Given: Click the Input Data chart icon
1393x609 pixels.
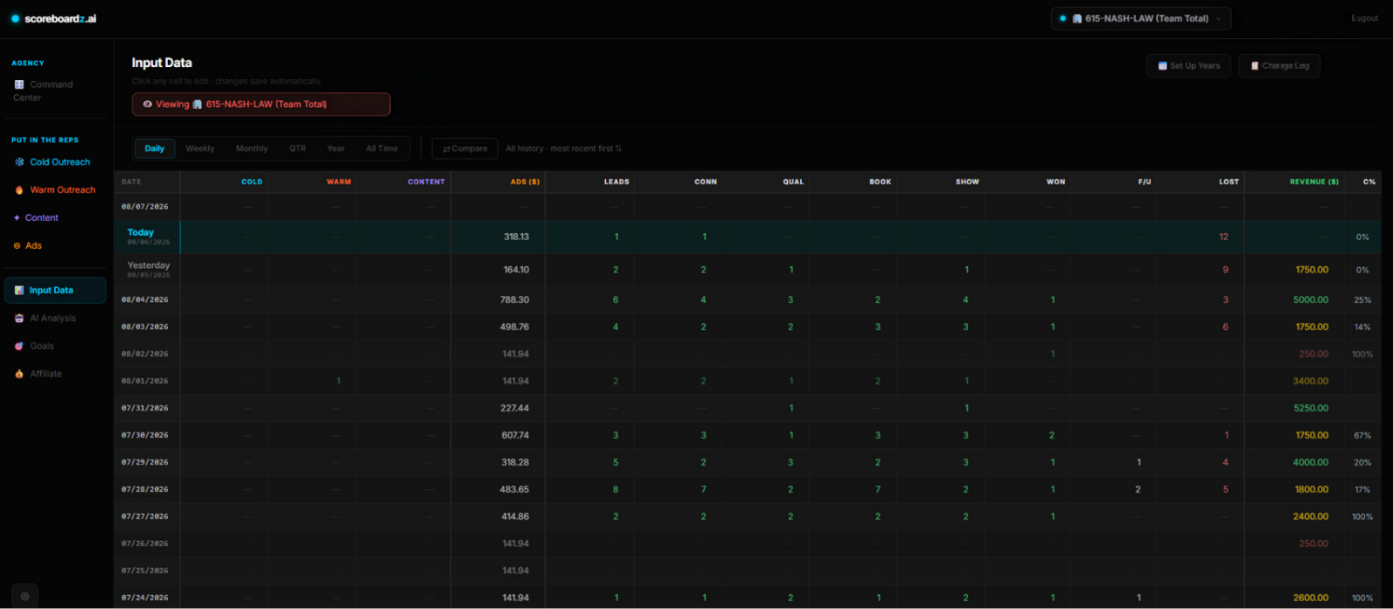Looking at the screenshot, I should (19, 291).
